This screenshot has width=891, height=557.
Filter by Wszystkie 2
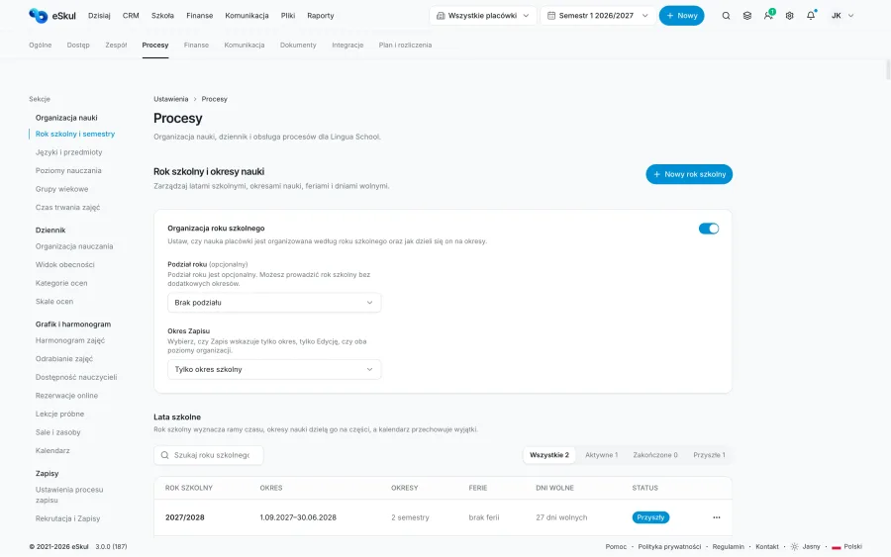(x=548, y=455)
